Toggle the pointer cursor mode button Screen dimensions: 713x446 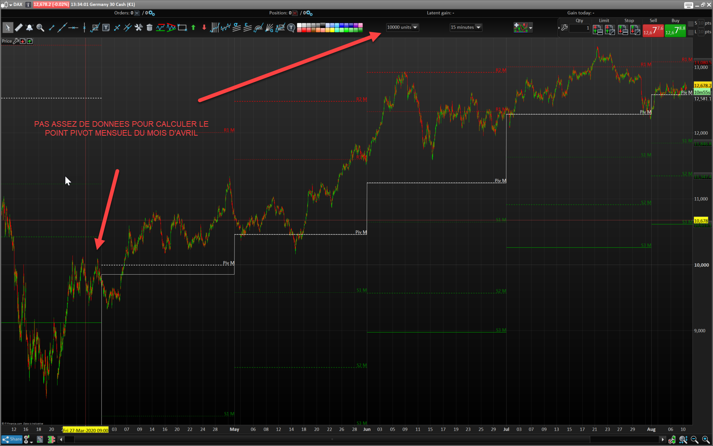click(x=7, y=28)
